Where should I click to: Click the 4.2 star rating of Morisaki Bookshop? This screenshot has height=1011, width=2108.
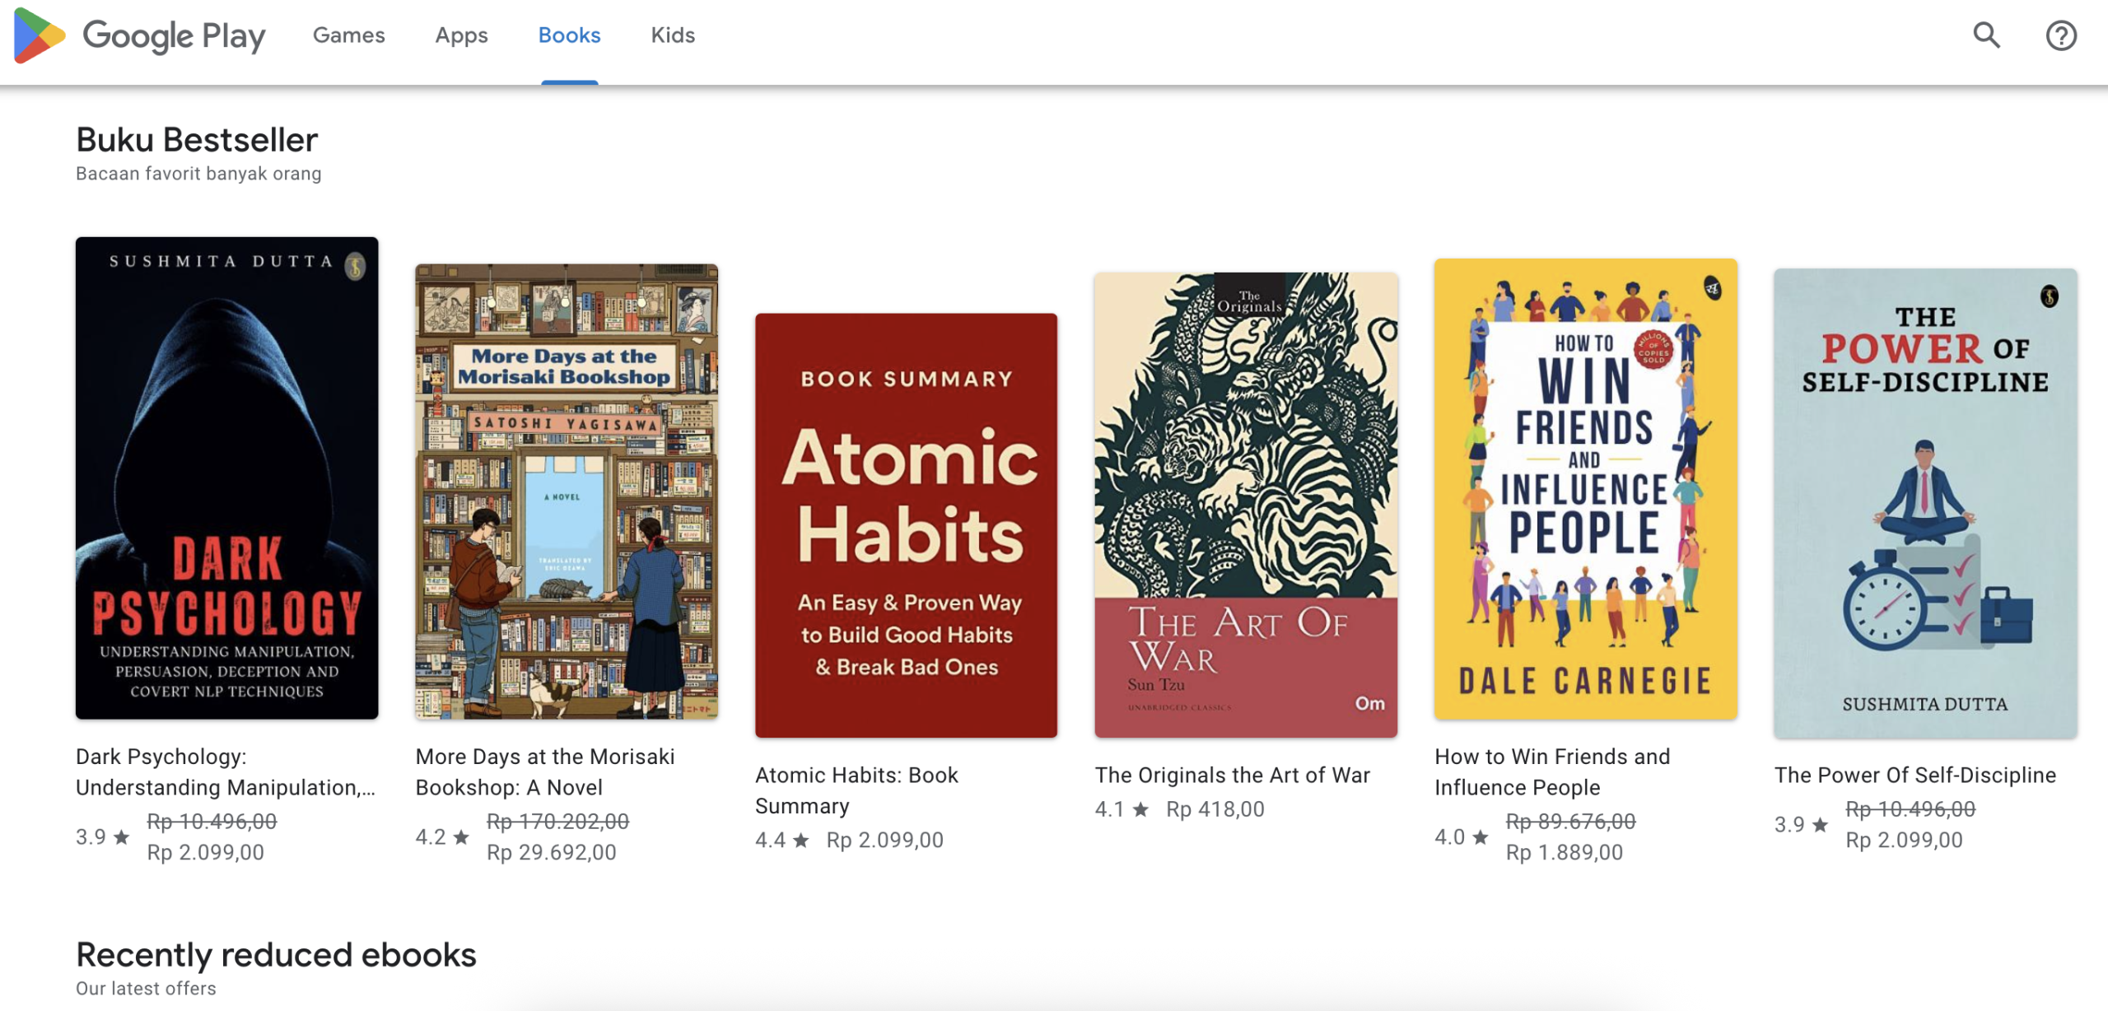442,836
